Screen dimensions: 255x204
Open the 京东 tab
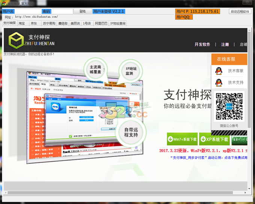(34, 23)
